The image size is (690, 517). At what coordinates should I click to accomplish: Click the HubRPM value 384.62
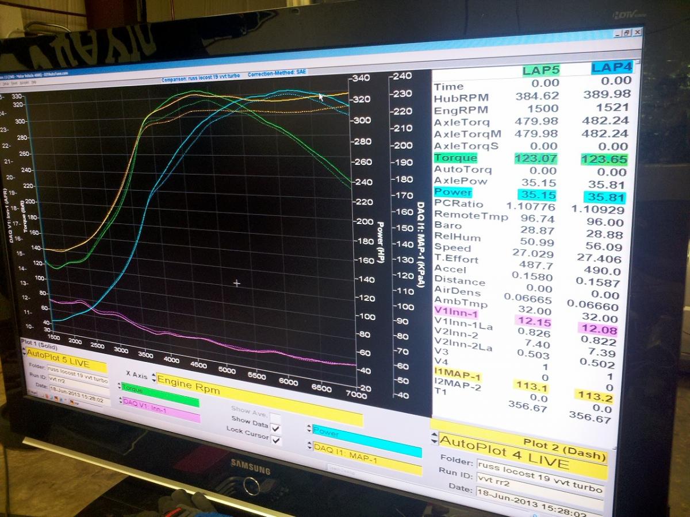click(537, 97)
